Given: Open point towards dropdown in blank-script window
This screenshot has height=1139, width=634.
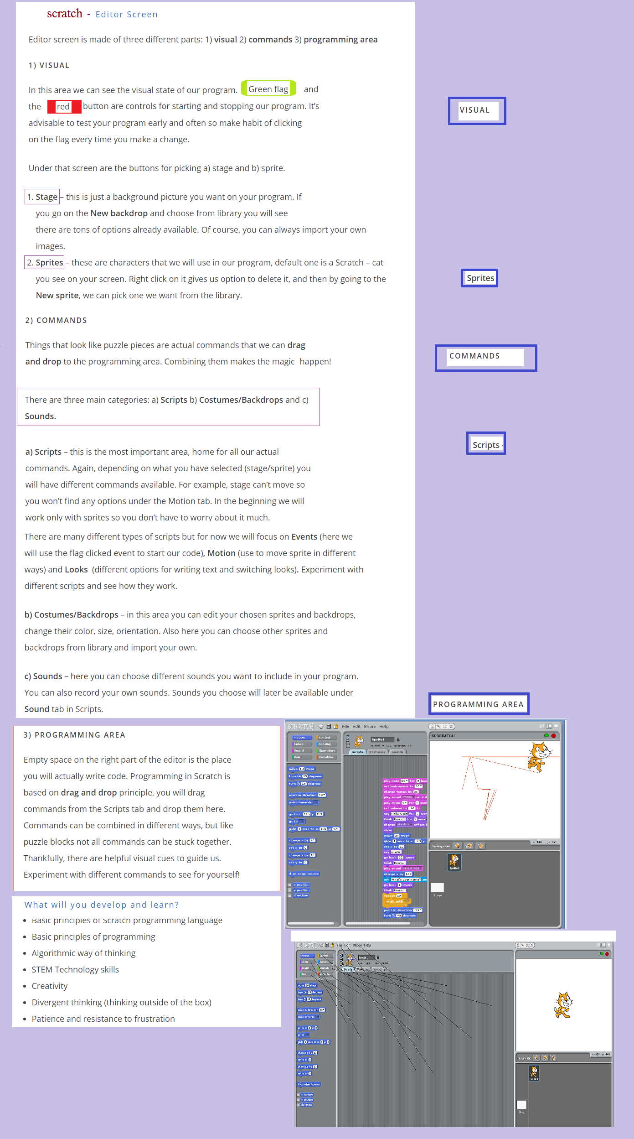Looking at the screenshot, I should click(318, 1017).
